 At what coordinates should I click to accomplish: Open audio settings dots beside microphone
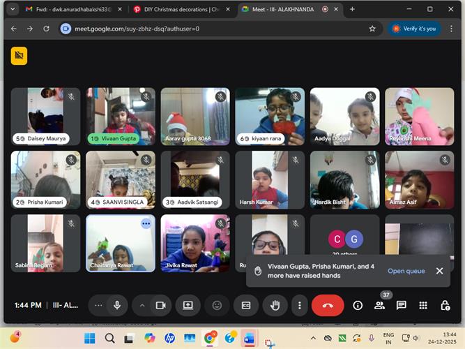click(98, 305)
